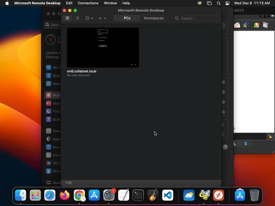The image size is (275, 206).
Task: Open General in System Settings sidebar
Action: click(x=53, y=131)
